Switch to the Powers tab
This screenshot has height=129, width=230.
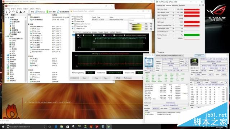(101, 32)
